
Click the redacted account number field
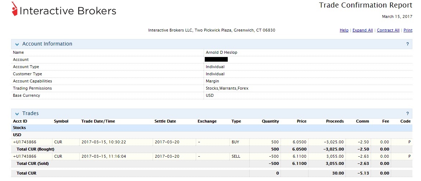pos(216,59)
